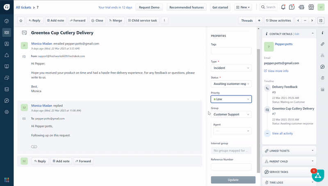Open the parent child hierarchy rail icon
The width and height of the screenshot is (328, 186).
tap(323, 55)
